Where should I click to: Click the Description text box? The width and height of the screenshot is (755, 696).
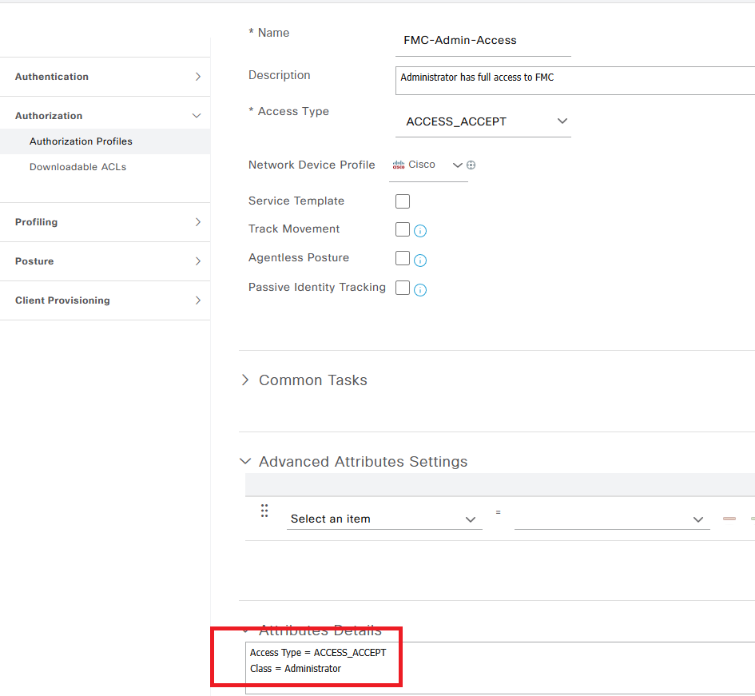pyautogui.click(x=575, y=81)
